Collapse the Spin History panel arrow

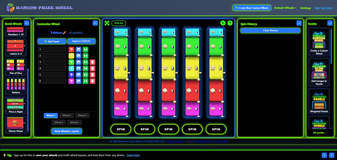pyautogui.click(x=299, y=23)
